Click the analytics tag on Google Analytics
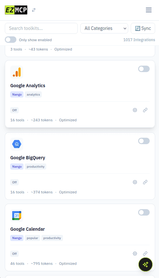 (x=33, y=95)
